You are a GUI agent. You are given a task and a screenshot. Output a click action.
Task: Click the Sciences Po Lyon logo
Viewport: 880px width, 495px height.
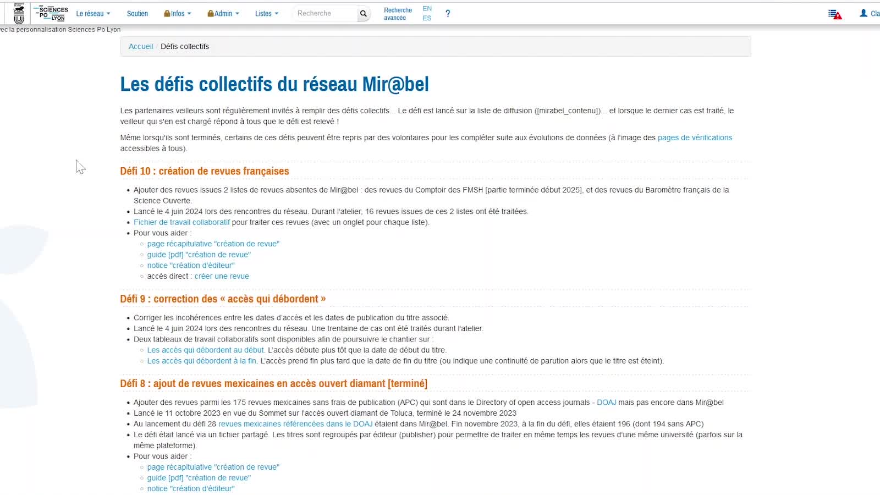(51, 14)
